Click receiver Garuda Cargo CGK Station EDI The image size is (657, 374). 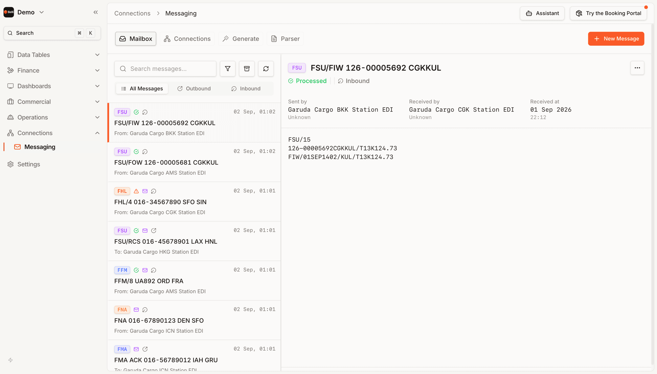pyautogui.click(x=462, y=110)
